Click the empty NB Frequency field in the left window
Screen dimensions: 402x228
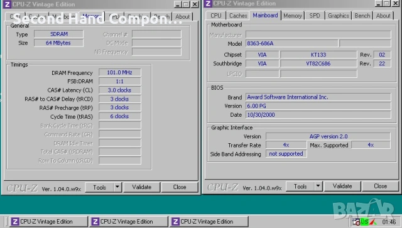point(156,52)
